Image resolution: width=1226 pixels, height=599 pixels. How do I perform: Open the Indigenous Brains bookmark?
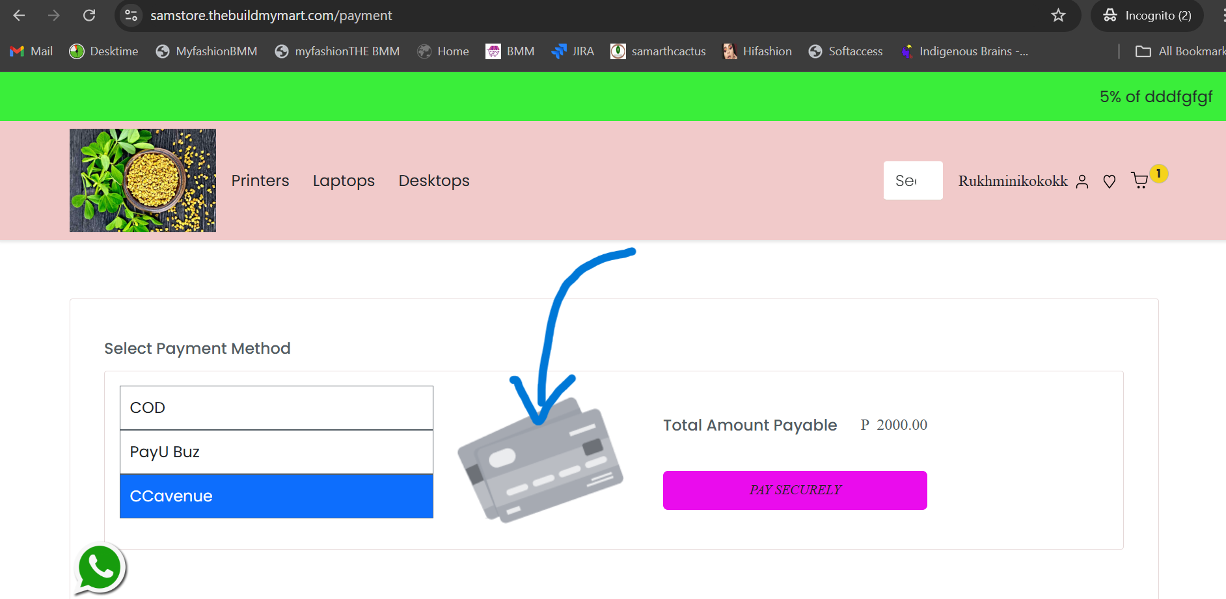964,51
